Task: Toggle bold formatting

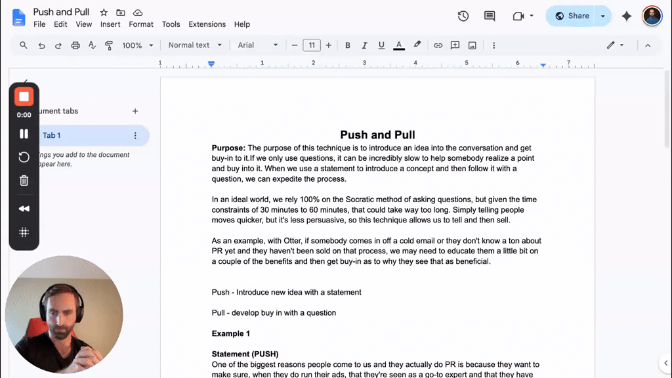Action: tap(348, 45)
